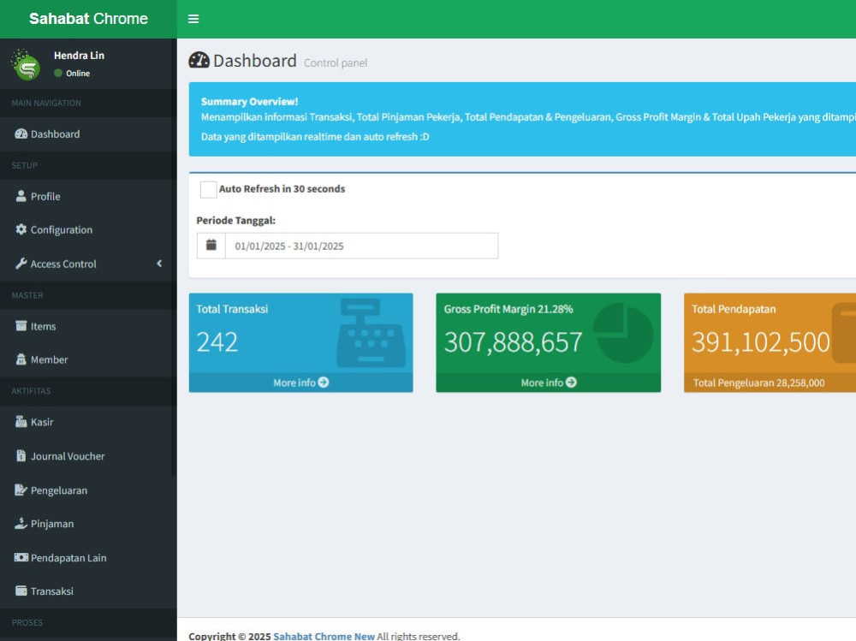The width and height of the screenshot is (856, 641).
Task: Click the 242 transaction count value
Action: coord(217,341)
